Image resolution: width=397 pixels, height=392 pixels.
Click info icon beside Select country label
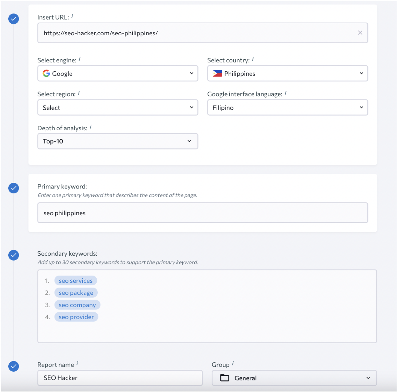tap(253, 59)
